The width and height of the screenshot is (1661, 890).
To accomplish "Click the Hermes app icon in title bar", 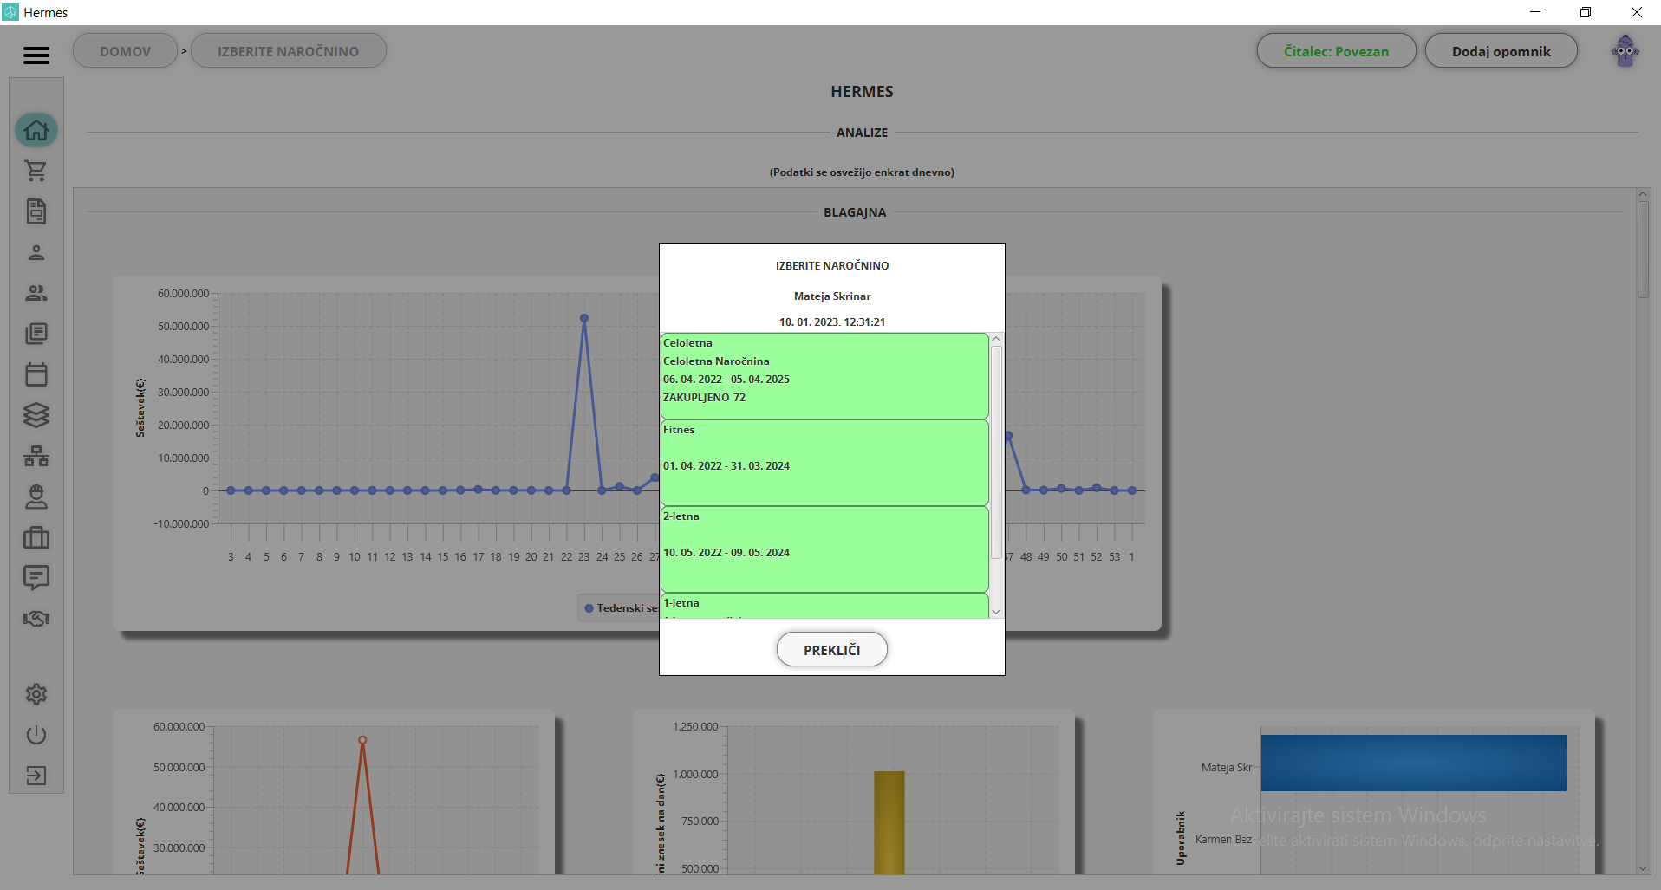I will [x=10, y=12].
